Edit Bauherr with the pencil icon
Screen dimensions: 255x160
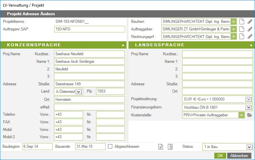coord(250,21)
